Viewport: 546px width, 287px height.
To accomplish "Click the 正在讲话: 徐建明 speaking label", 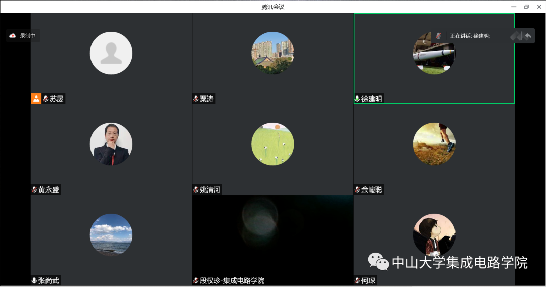I will click(470, 36).
